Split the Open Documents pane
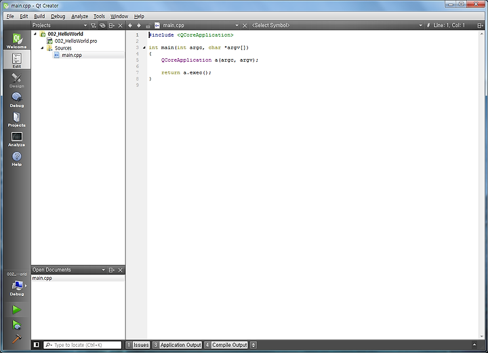The height and width of the screenshot is (353, 488). [111, 270]
